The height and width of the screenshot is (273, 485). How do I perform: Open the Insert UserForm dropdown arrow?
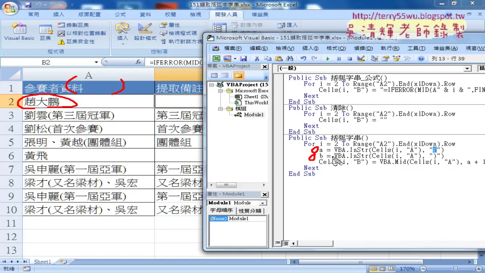point(235,58)
